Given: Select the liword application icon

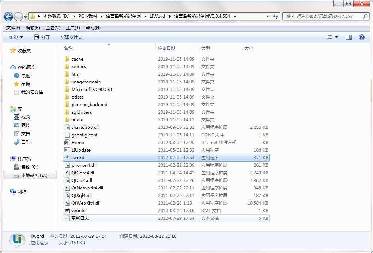Looking at the screenshot, I should click(x=67, y=157).
